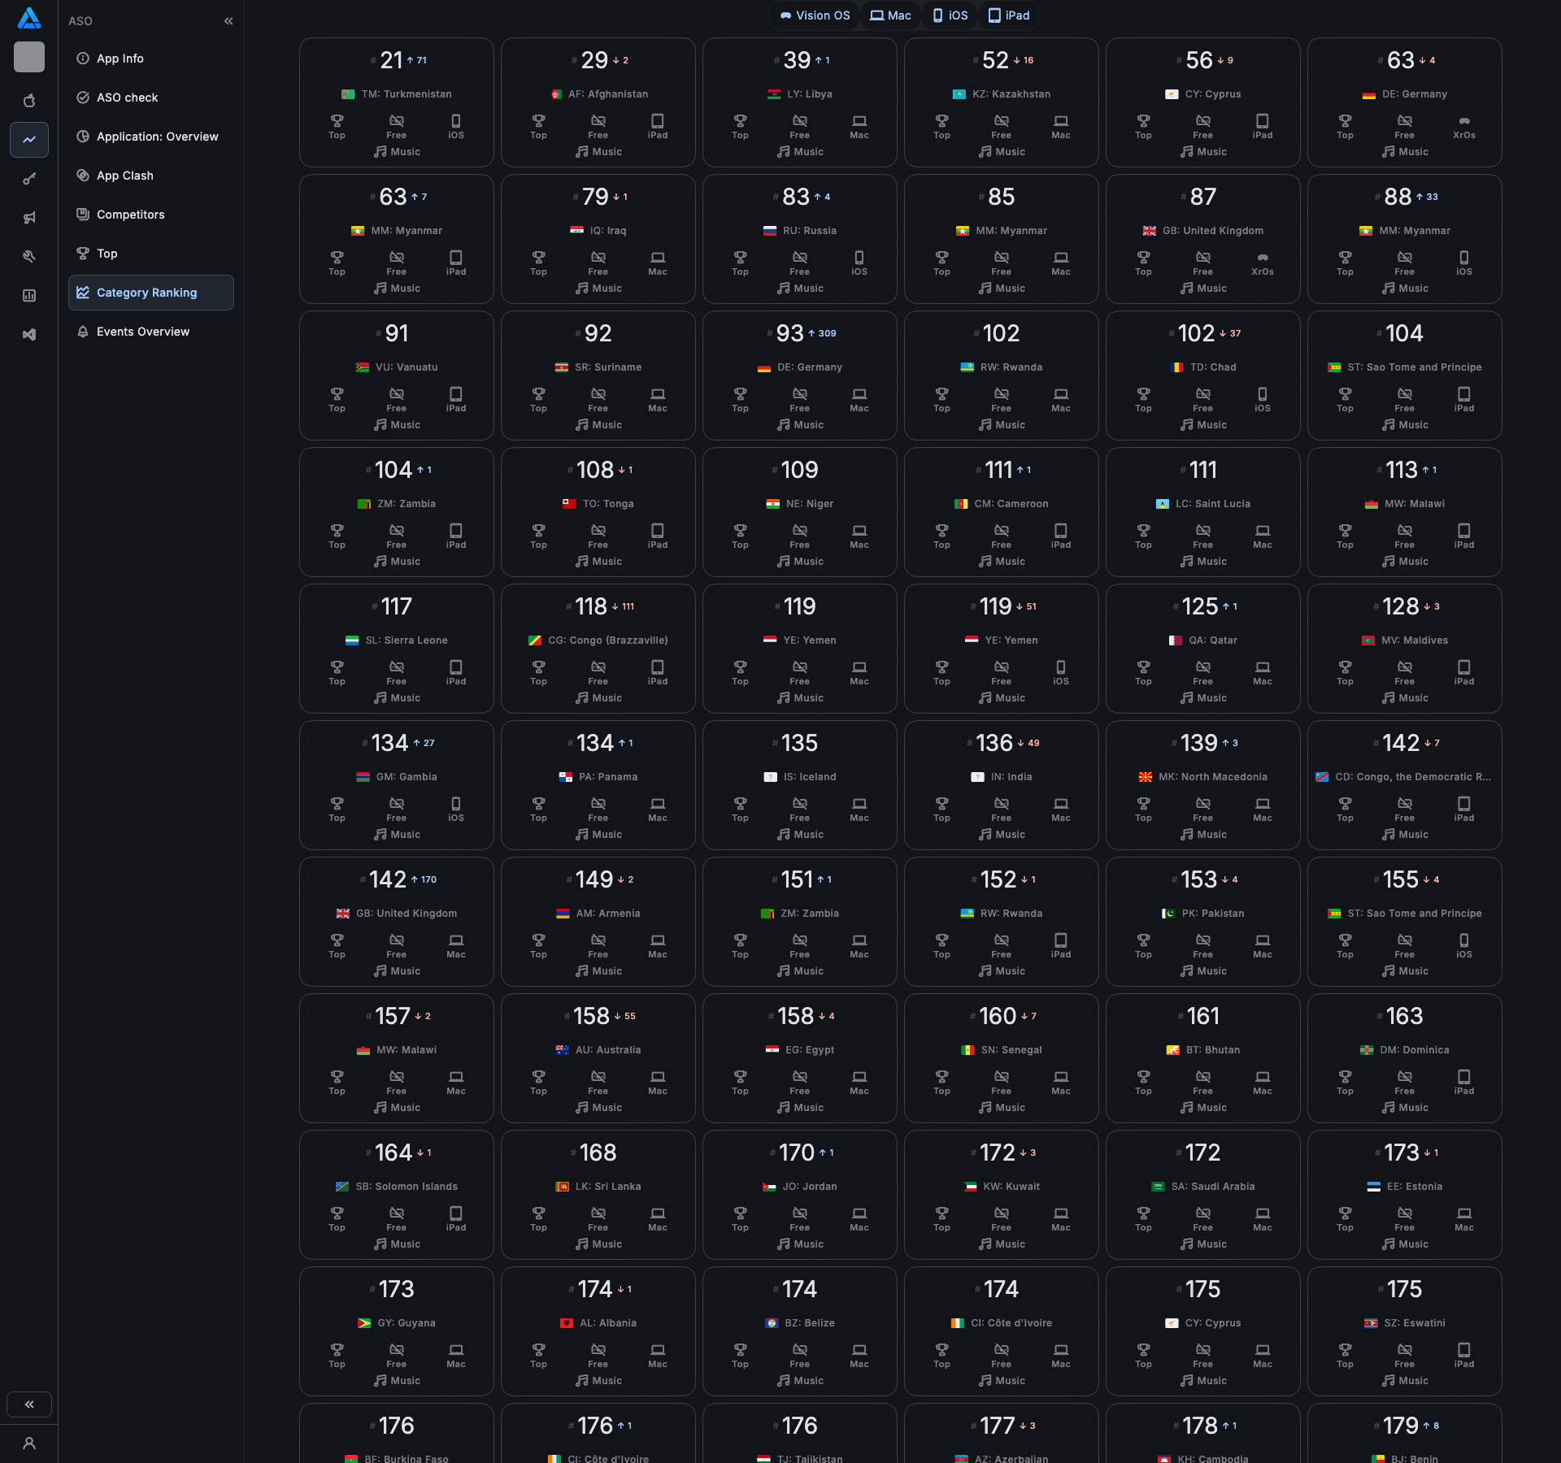The image size is (1561, 1463).
Task: Click the blue app logo at the top left
Action: point(29,18)
